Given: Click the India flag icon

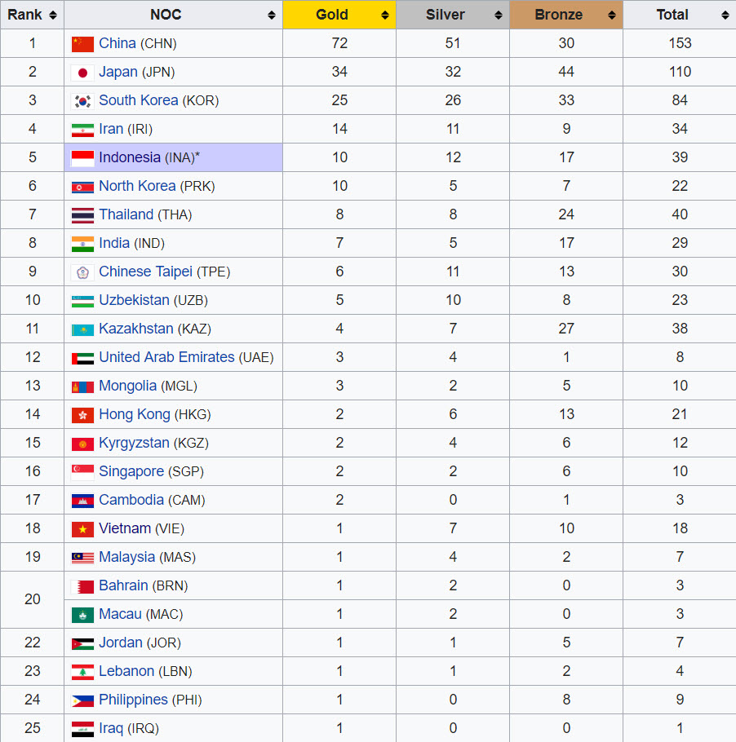Looking at the screenshot, I should (82, 244).
